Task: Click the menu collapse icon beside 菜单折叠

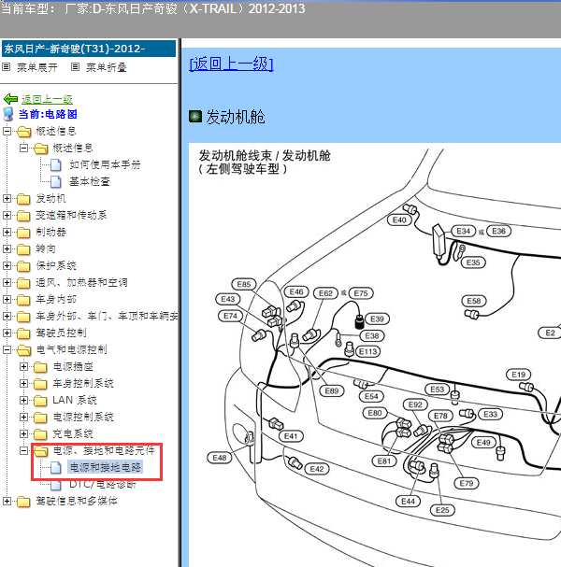Action: point(75,67)
